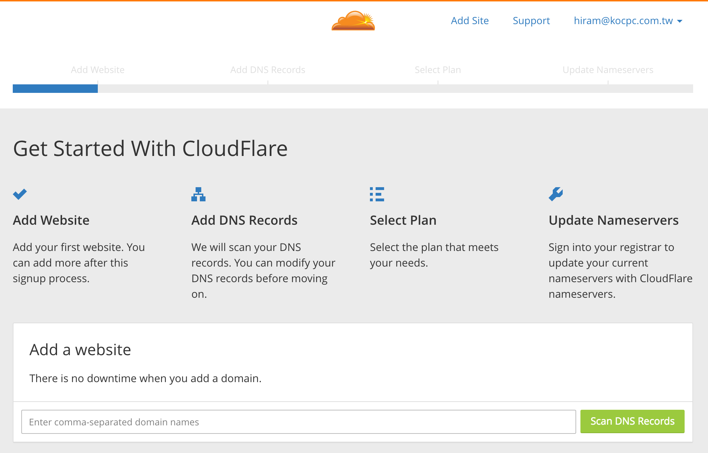Click the Add DNS Records sitemap icon
Viewport: 708px width, 453px height.
(198, 194)
